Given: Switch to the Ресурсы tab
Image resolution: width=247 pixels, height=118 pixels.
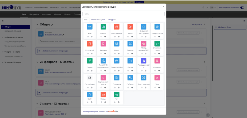Looking at the screenshot, I should [112, 20].
